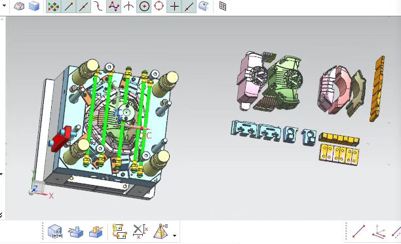This screenshot has width=401, height=244.
Task: Click the Pole snap point icon
Action: point(114,7)
